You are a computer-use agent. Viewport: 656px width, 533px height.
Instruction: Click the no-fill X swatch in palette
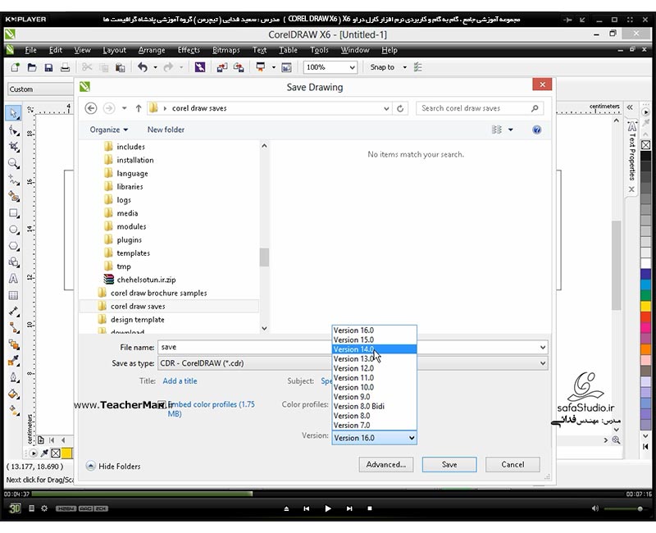tap(645, 145)
